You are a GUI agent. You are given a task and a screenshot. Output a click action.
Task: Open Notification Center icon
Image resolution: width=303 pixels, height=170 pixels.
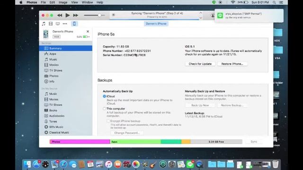(281, 2)
